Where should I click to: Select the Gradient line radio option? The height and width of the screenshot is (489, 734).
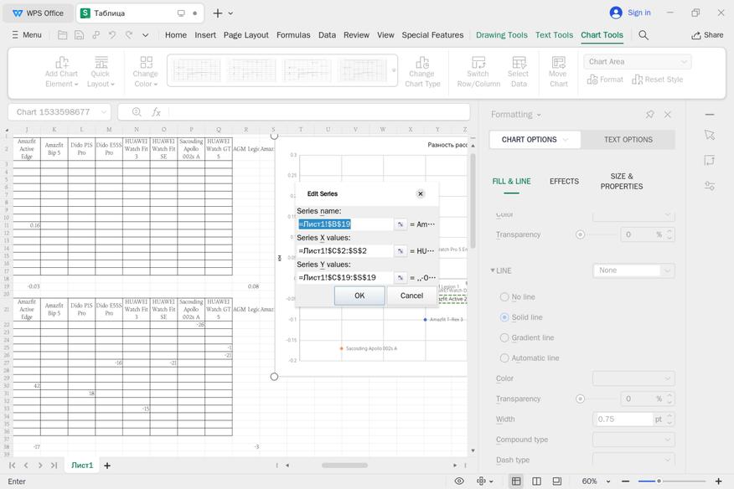click(x=504, y=337)
